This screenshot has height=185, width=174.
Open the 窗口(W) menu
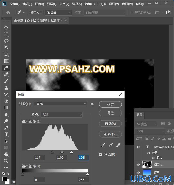click(x=127, y=4)
